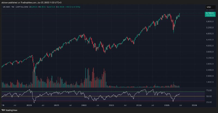
Task: Click the 3,600.0 price axis label
Action: (210, 52)
